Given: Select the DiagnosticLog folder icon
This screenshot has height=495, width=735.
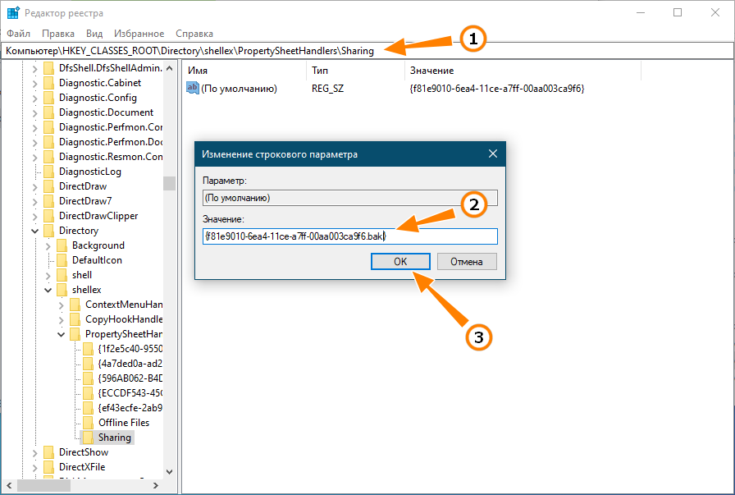Looking at the screenshot, I should [48, 172].
